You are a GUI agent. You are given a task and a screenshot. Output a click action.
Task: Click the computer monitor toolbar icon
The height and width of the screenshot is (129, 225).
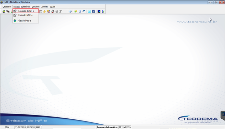(x=99, y=11)
